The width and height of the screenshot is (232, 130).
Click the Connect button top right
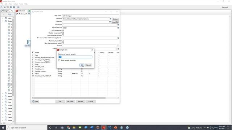(225, 7)
